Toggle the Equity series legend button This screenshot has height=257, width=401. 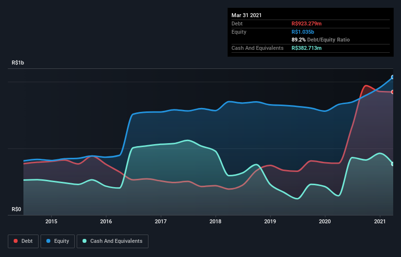pos(58,241)
